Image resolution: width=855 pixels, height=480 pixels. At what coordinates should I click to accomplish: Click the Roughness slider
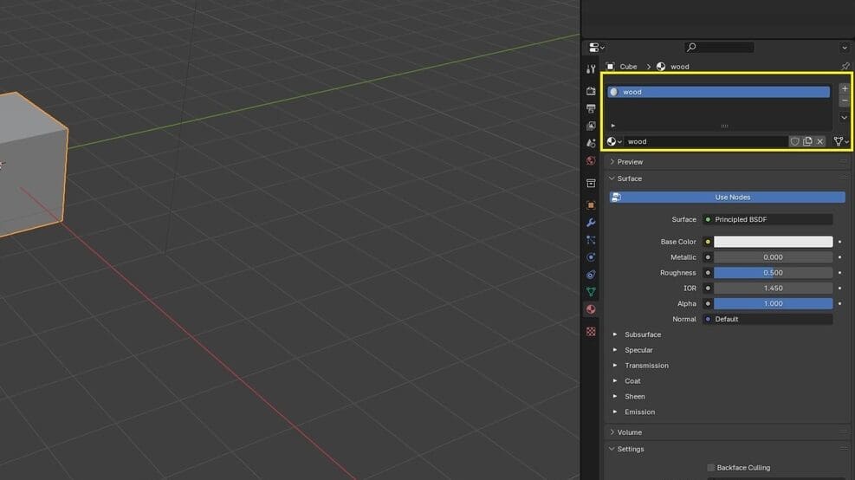click(x=773, y=273)
